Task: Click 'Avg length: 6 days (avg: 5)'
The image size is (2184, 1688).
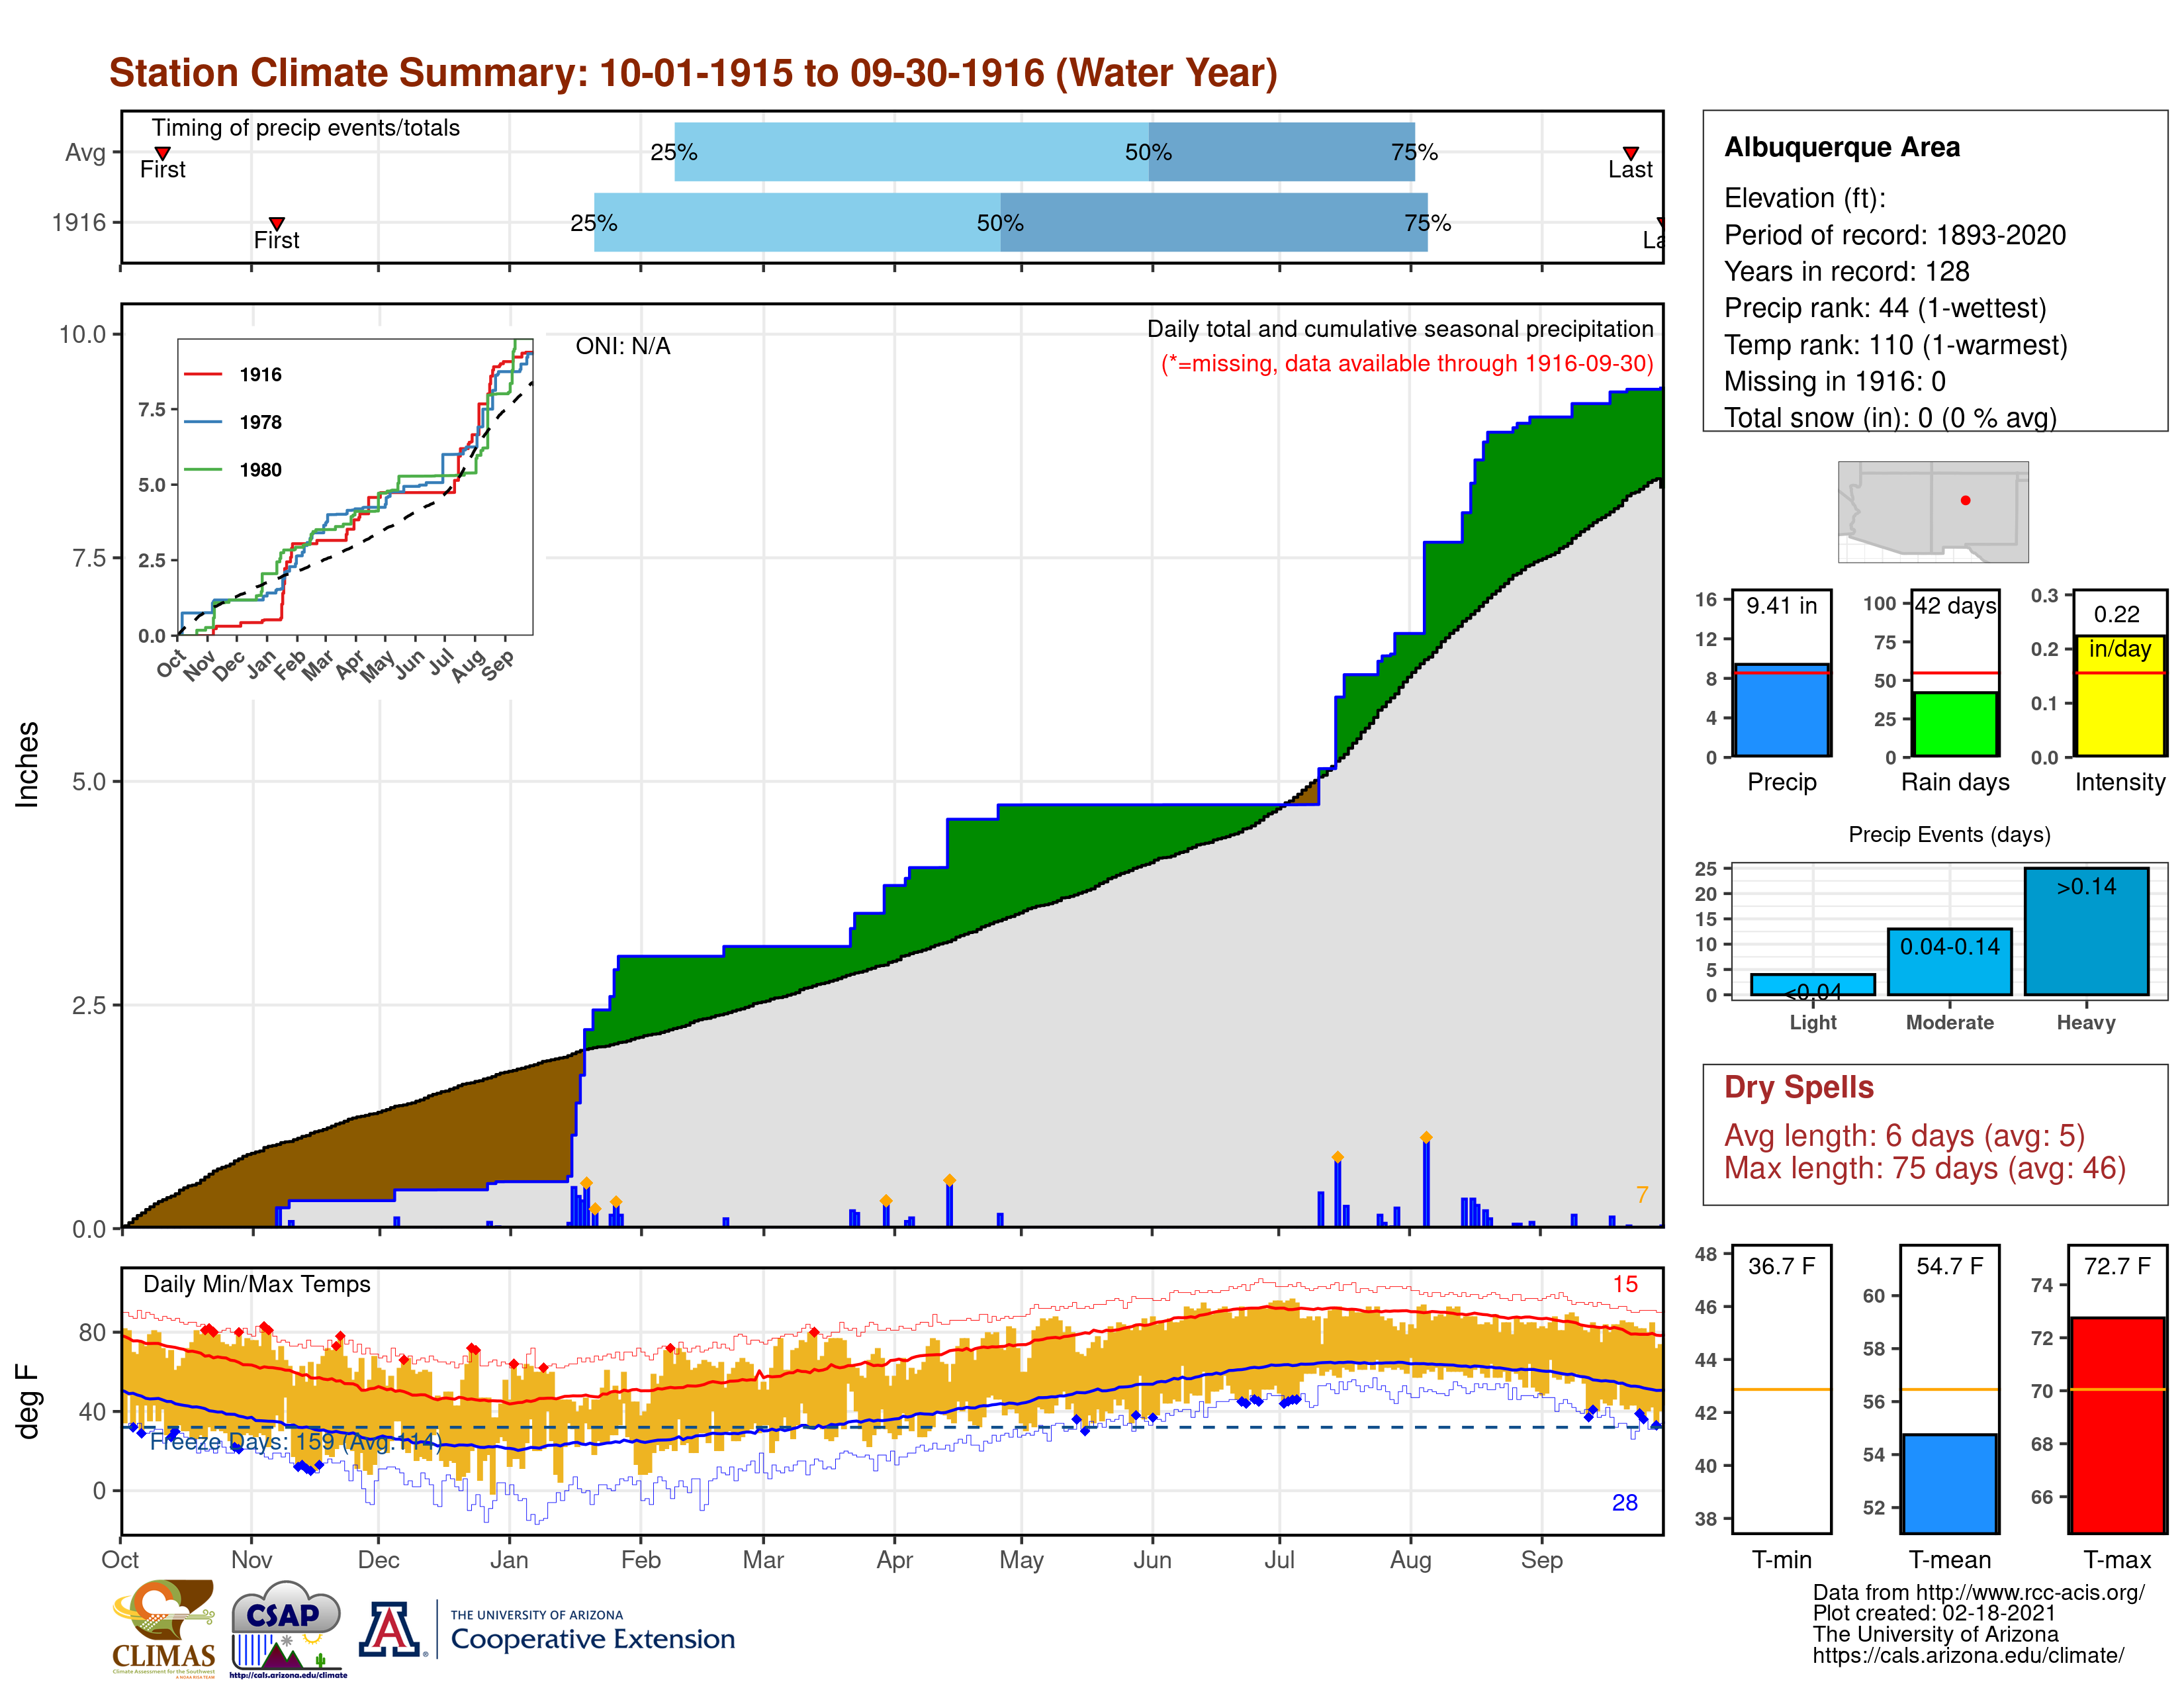Action: pos(1905,1136)
